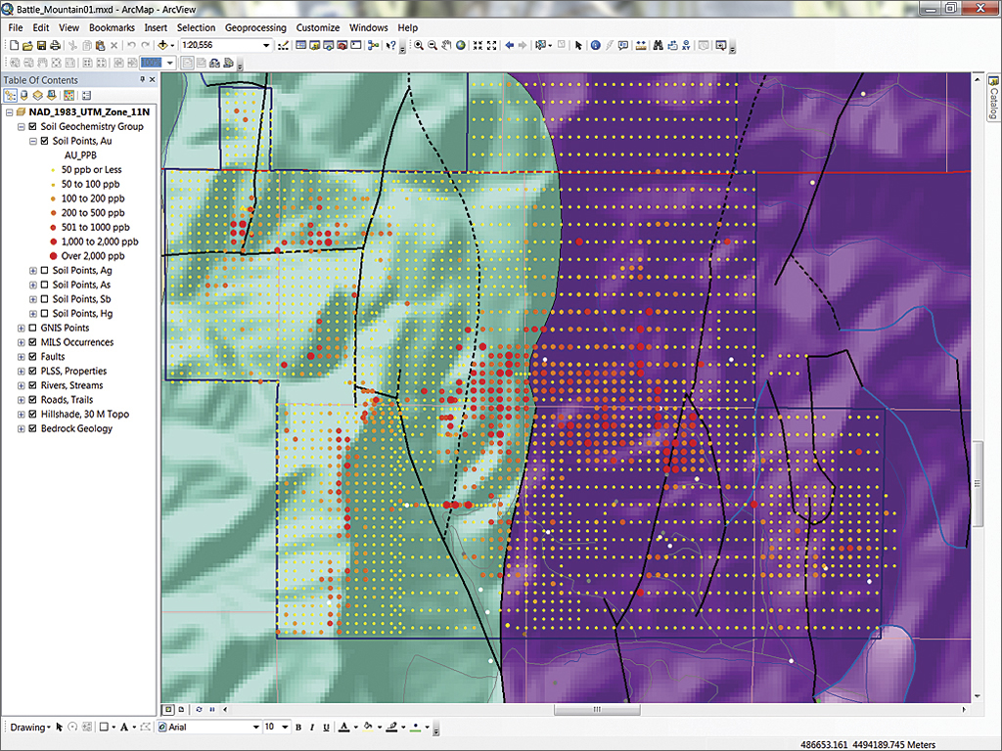The width and height of the screenshot is (1002, 751).
Task: Click the Drawing menu button
Action: (27, 728)
